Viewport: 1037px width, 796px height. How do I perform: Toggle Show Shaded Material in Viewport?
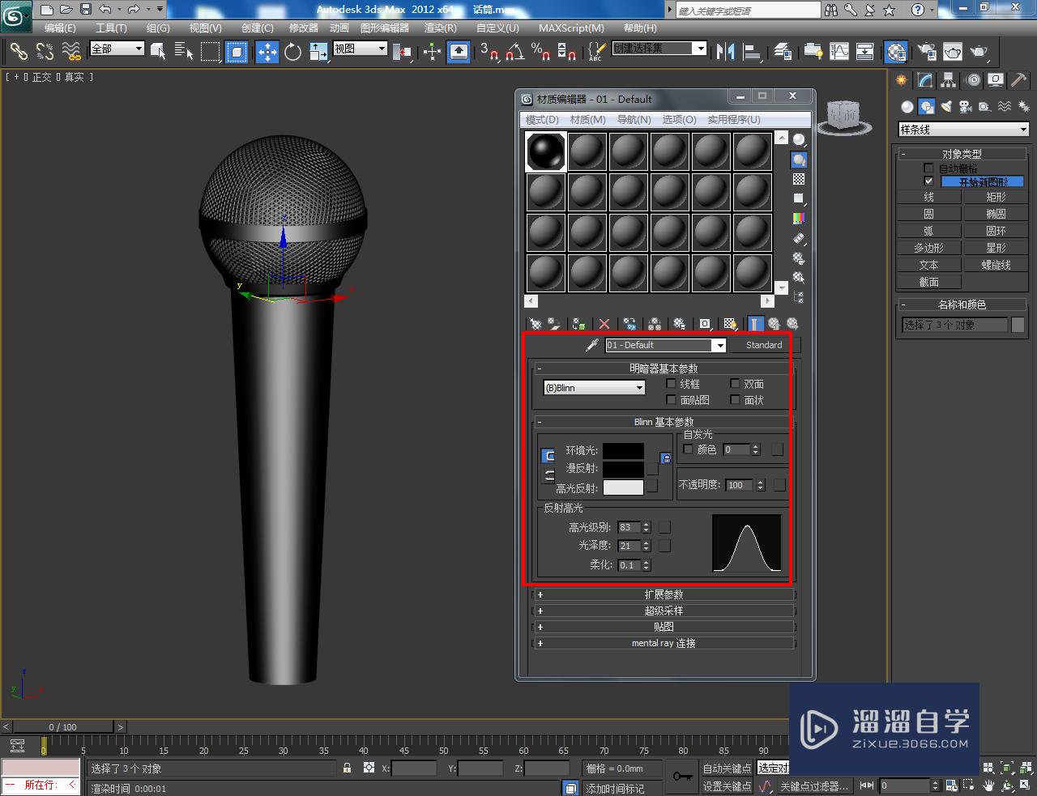click(730, 324)
